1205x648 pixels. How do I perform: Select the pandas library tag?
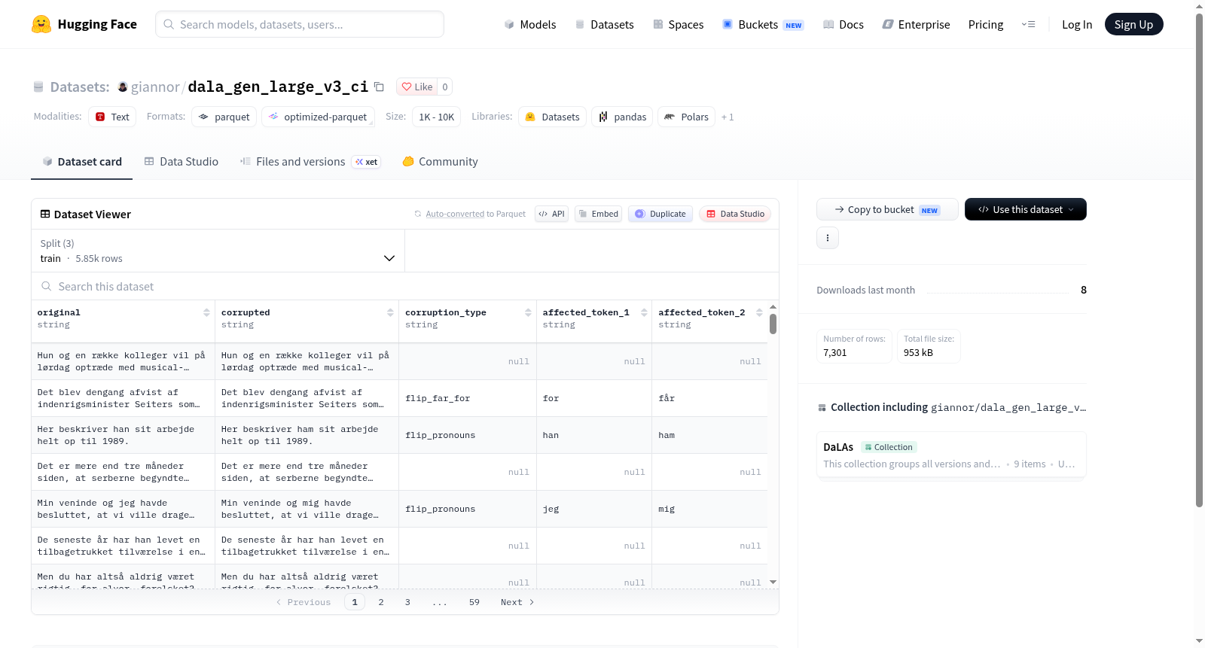(623, 117)
